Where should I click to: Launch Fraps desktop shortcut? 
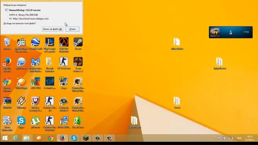coord(64,83)
